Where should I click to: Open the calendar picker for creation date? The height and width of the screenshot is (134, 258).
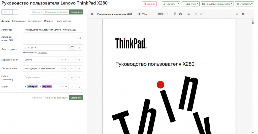(72, 48)
